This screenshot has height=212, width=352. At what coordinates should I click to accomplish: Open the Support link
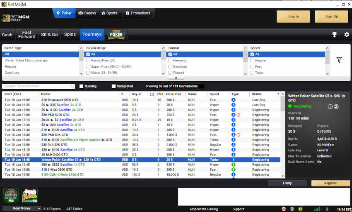[239, 209]
